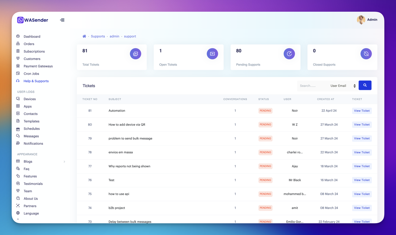Screen dimensions: 396x235
Task: Click the admin breadcrumb link
Action: [x=114, y=36]
